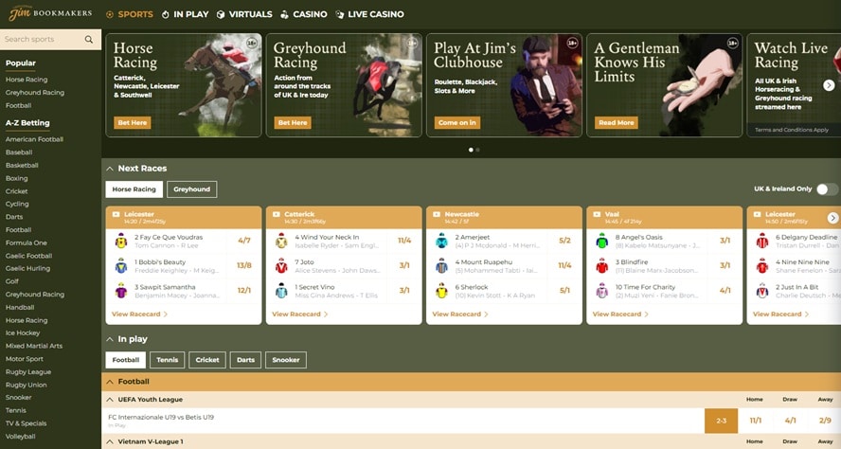Open American Football in A-Z Betting
The image size is (841, 449).
pos(34,139)
